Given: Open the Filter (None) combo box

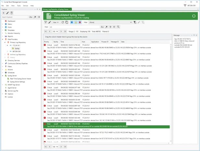Looking at the screenshot, I should (x=110, y=22).
